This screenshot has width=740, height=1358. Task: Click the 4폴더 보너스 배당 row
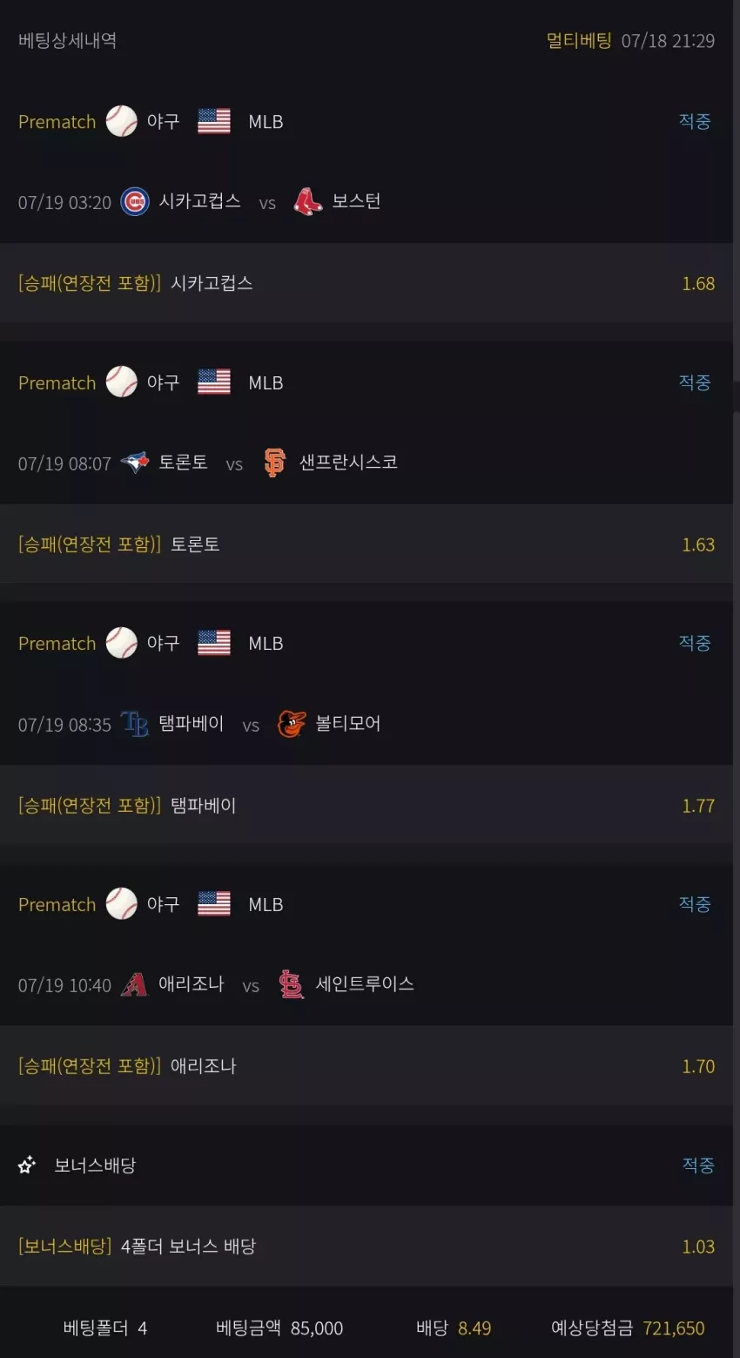click(367, 1247)
